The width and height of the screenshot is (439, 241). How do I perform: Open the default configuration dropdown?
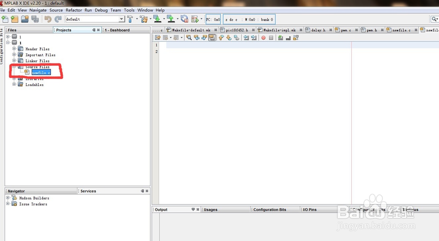(121, 19)
